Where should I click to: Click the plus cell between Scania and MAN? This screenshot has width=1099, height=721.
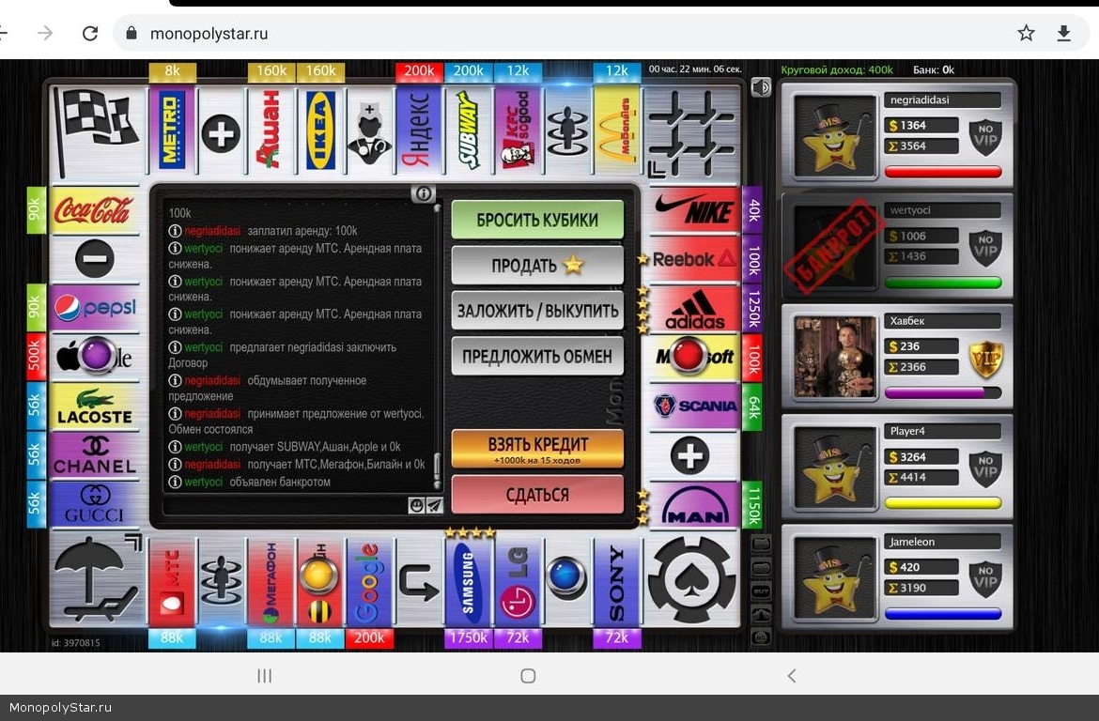694,455
